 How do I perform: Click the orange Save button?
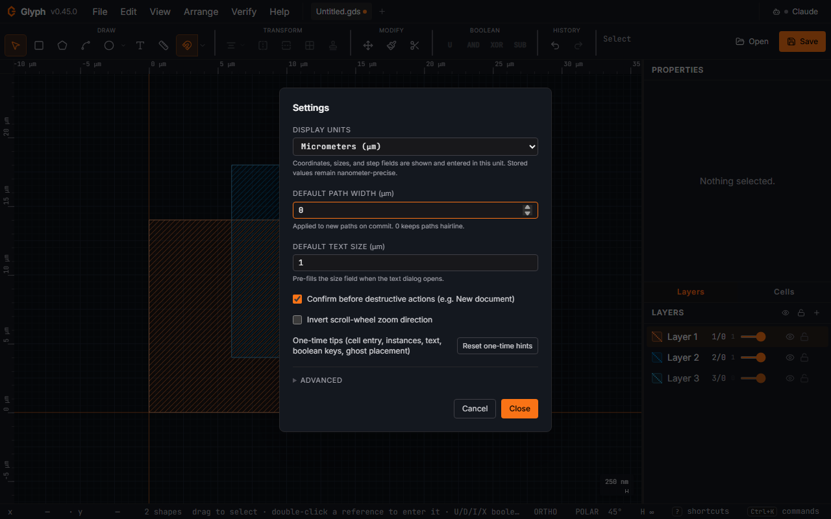(802, 42)
